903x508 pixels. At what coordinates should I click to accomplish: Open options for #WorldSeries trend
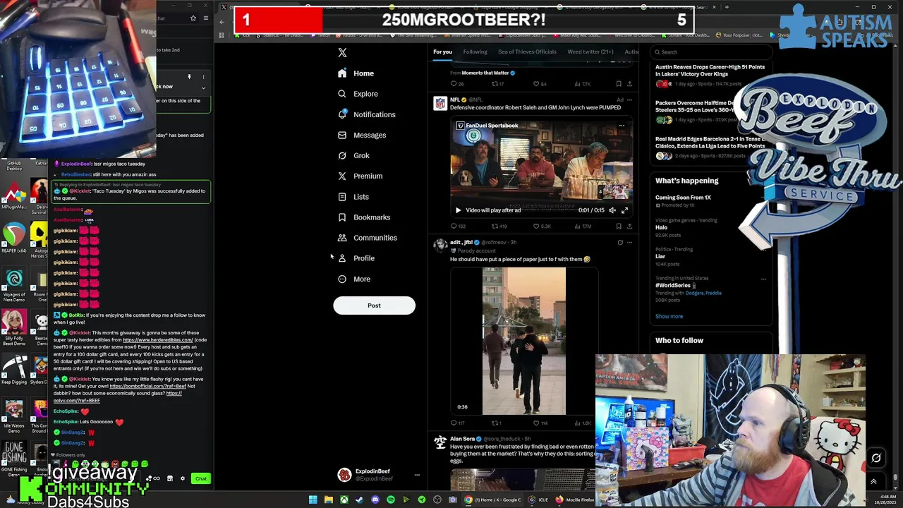coord(763,279)
